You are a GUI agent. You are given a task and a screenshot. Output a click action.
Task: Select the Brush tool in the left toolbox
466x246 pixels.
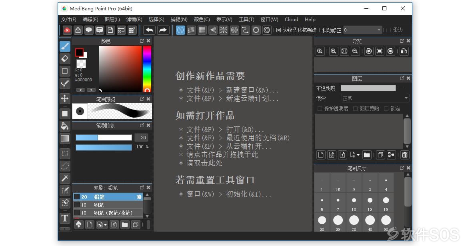tap(65, 46)
